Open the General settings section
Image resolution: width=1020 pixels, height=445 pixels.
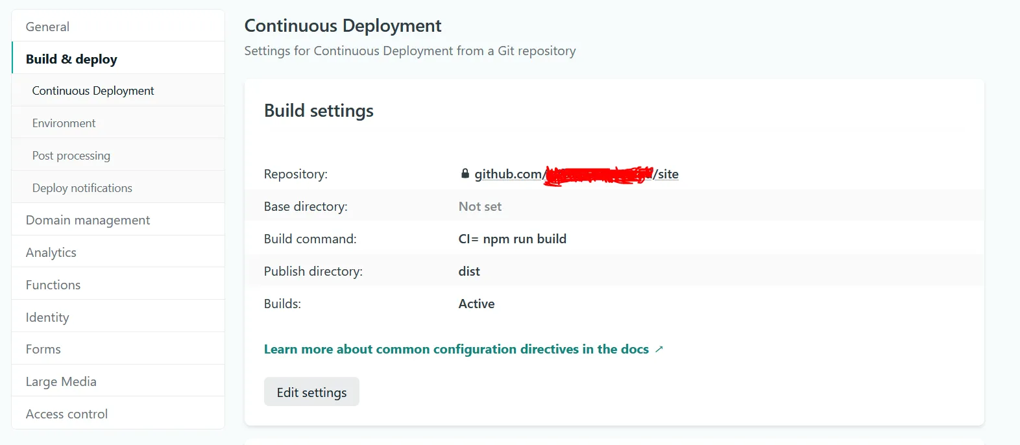(47, 27)
